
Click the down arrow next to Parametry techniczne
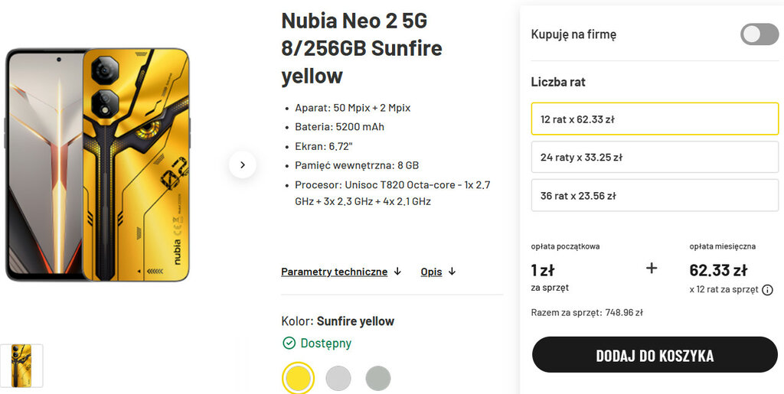coord(397,272)
